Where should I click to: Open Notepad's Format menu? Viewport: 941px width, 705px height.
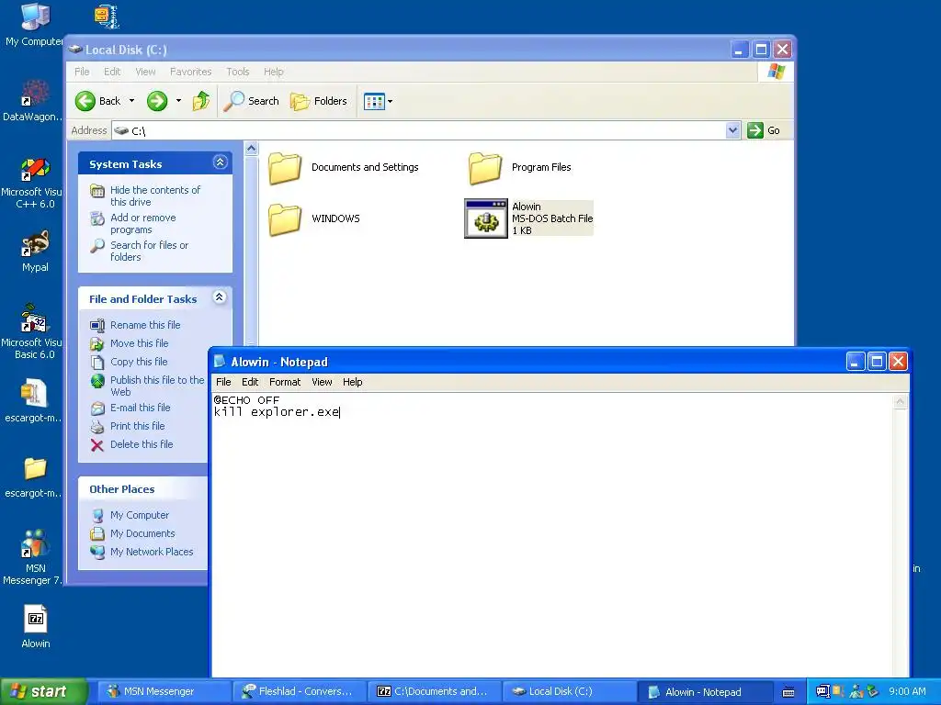click(285, 382)
